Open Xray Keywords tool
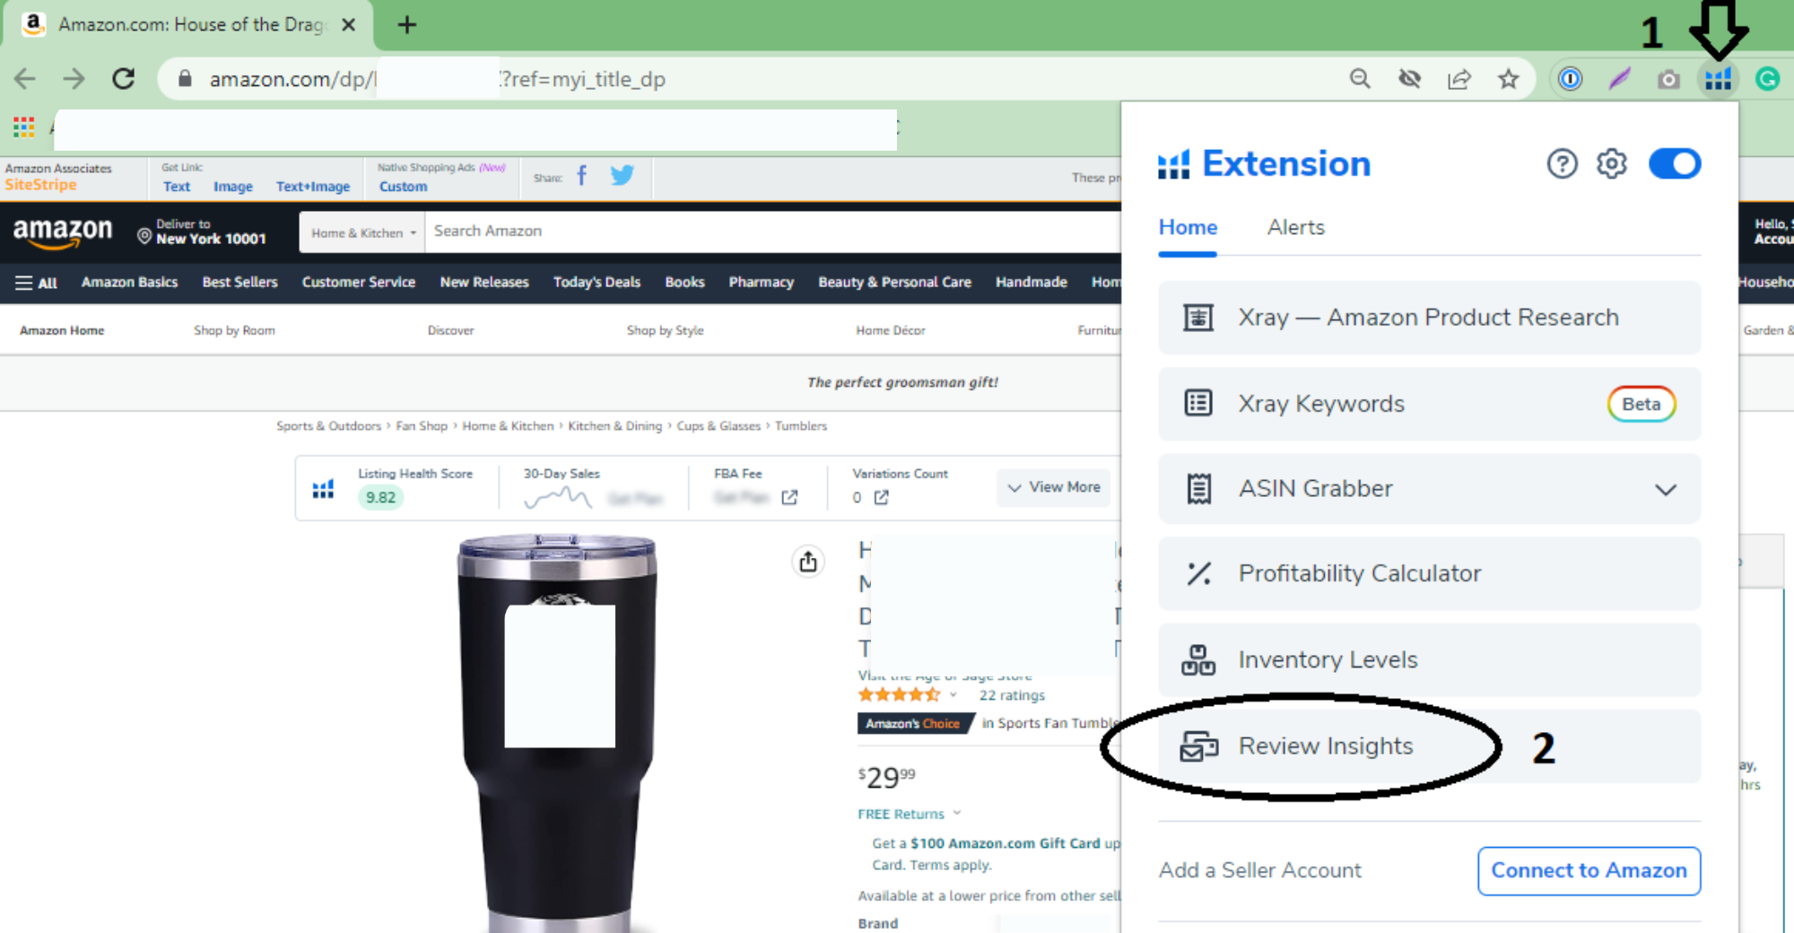Screen dimensions: 1794x933 tap(1429, 404)
